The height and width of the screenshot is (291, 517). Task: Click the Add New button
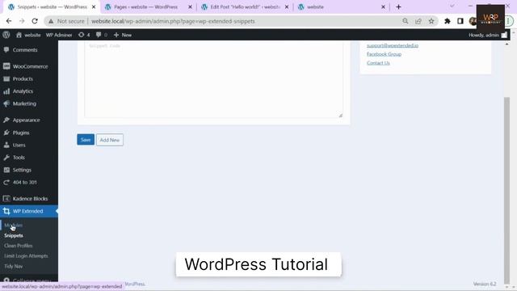click(110, 140)
